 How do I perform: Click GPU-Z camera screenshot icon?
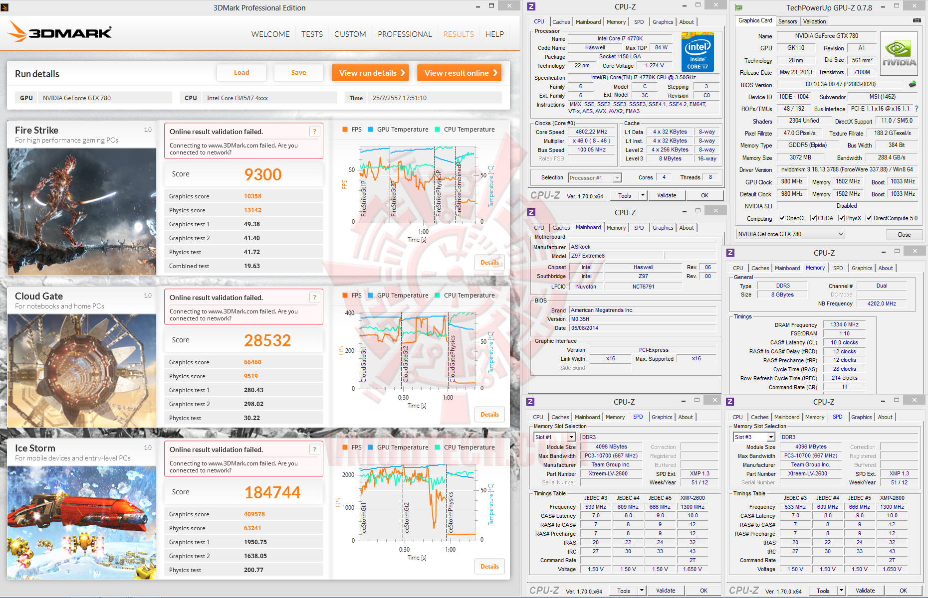pos(917,20)
